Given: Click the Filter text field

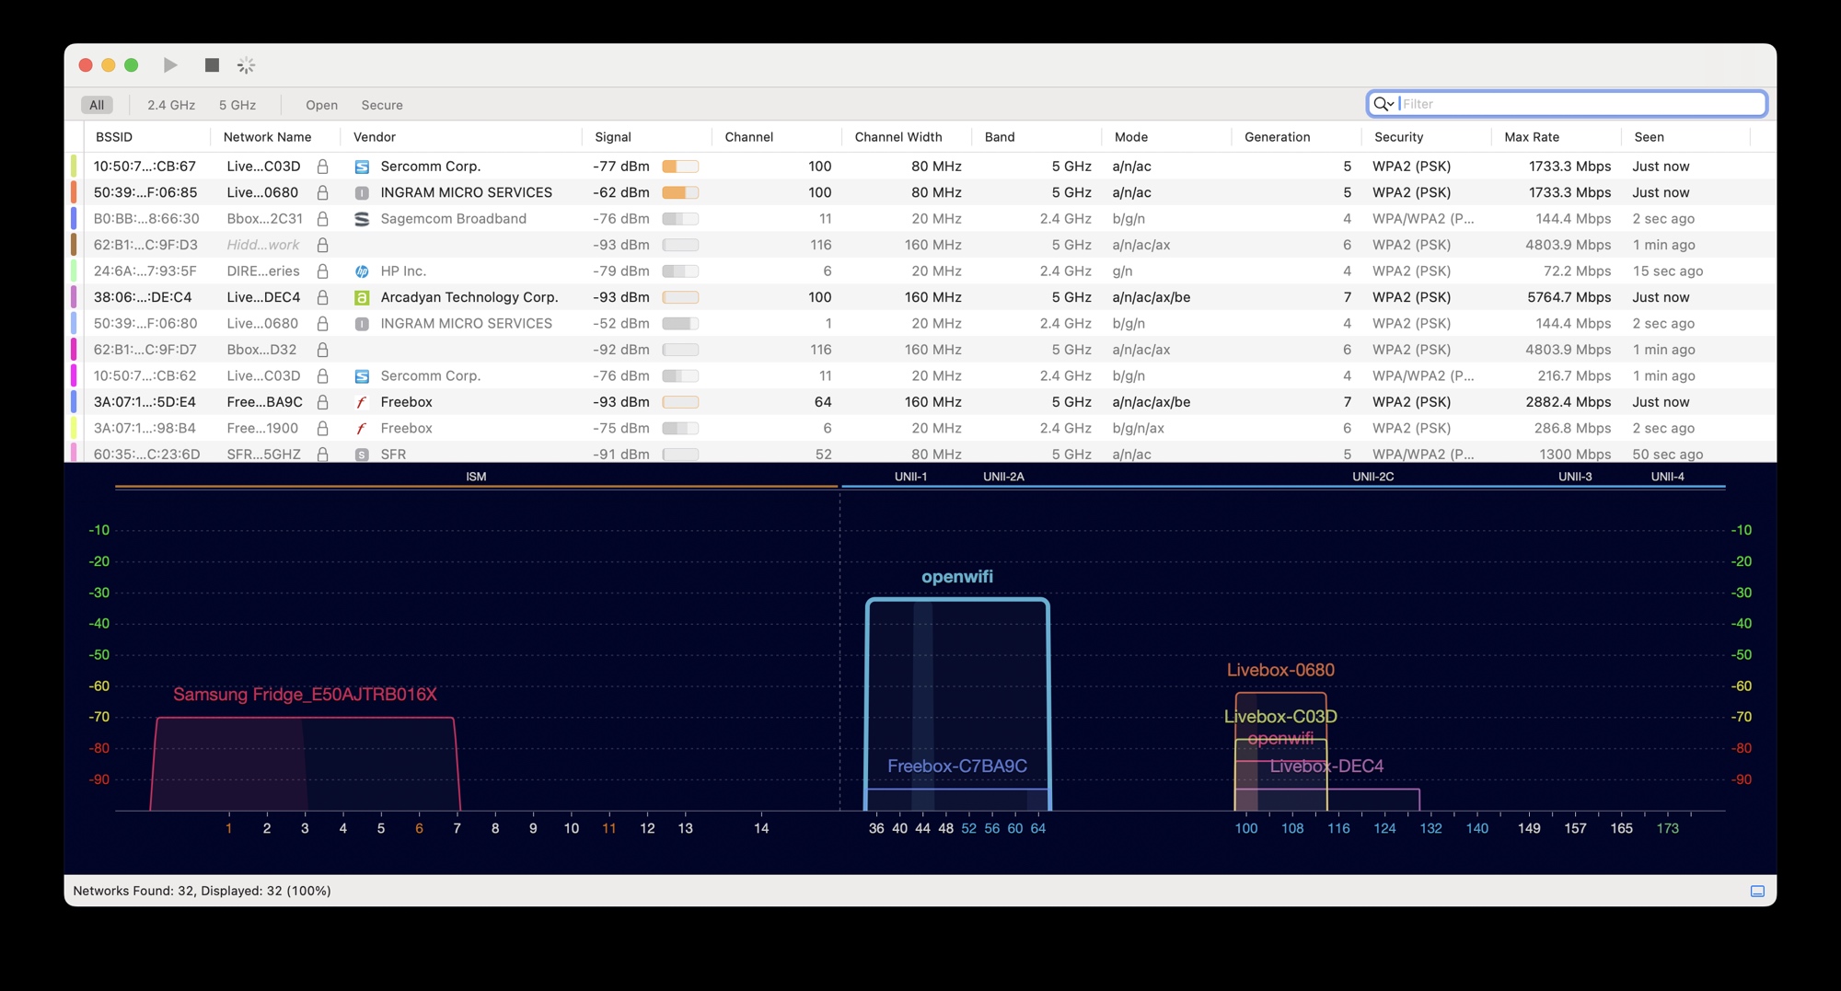Looking at the screenshot, I should (x=1579, y=104).
